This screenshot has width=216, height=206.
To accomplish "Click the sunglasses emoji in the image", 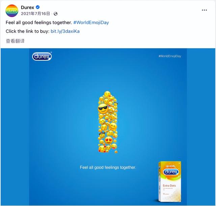I will (x=103, y=109).
